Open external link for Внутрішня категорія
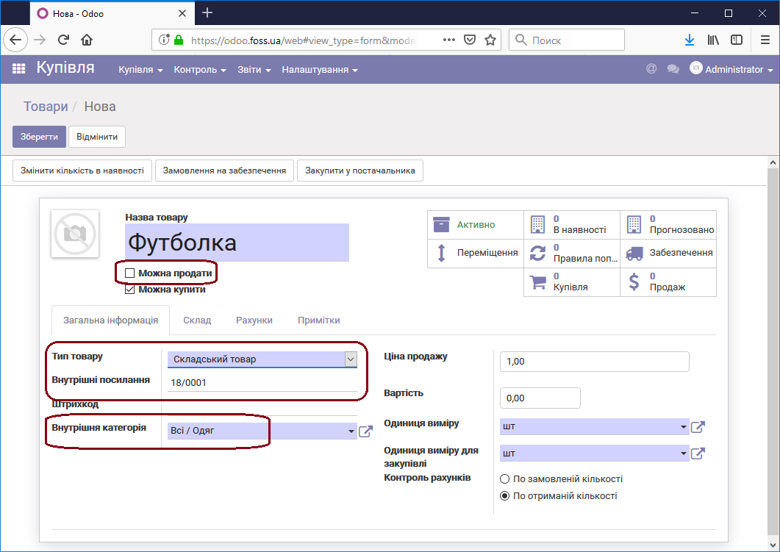This screenshot has width=780, height=552. [x=365, y=431]
